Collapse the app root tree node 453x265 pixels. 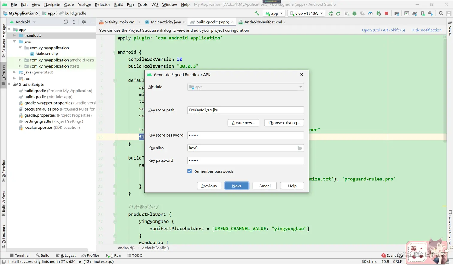(9, 29)
